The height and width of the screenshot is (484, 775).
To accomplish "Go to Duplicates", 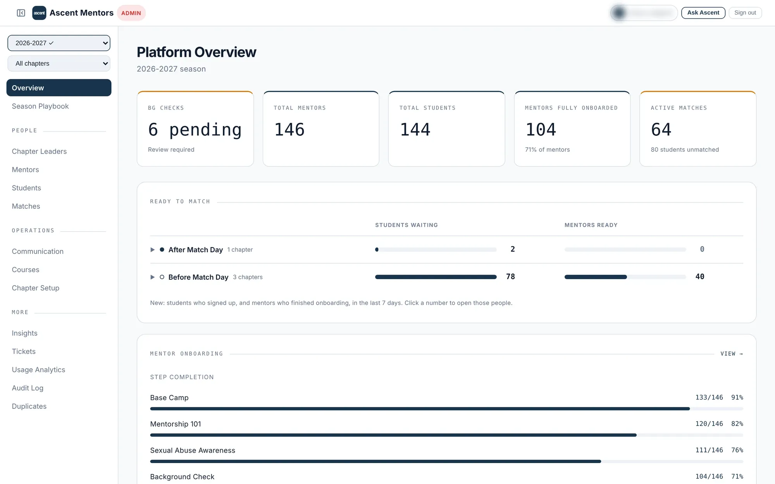I will coord(29,406).
